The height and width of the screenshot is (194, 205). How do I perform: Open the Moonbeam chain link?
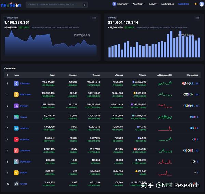[26, 161]
